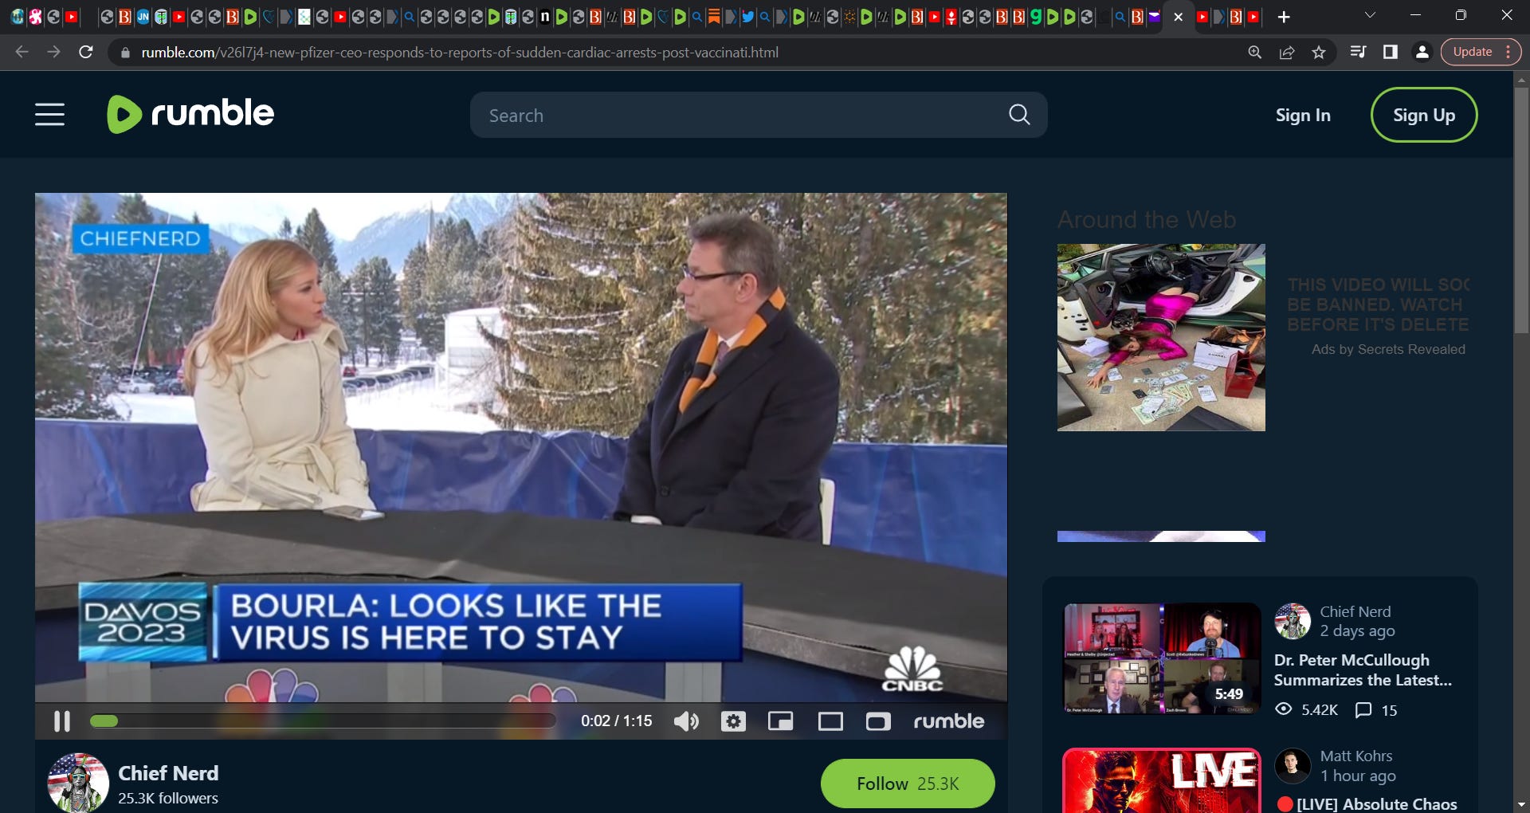Switch to the last YouTube tab
The image size is (1530, 813).
coord(1253,17)
